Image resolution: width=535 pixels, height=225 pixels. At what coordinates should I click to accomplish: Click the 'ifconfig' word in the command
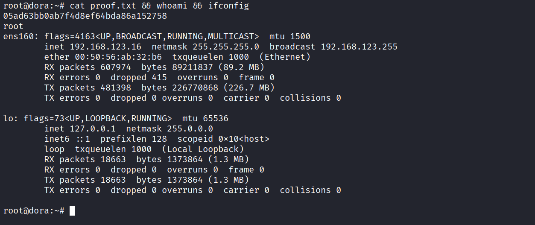pos(228,6)
